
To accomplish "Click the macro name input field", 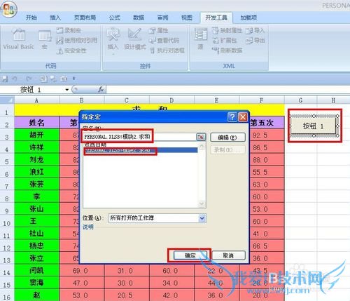I will point(139,137).
